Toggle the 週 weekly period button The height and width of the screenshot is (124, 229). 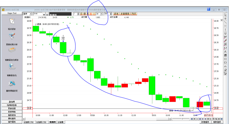coord(85,14)
